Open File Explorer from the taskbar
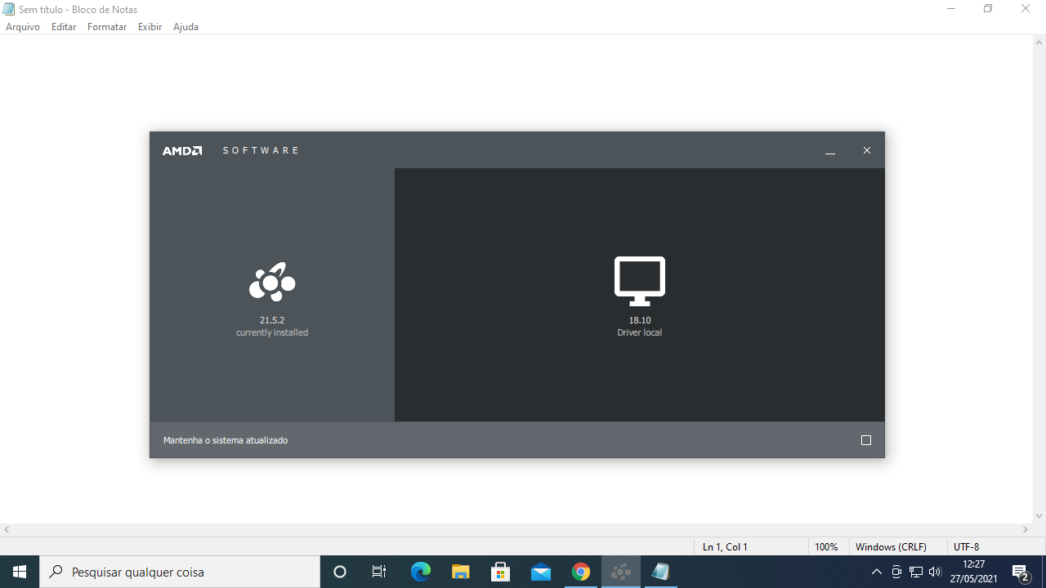Screen dimensions: 1046x588 (461, 572)
